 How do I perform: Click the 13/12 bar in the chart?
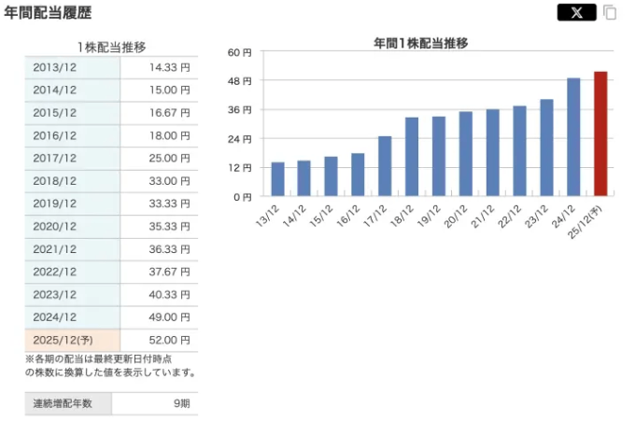tap(277, 179)
